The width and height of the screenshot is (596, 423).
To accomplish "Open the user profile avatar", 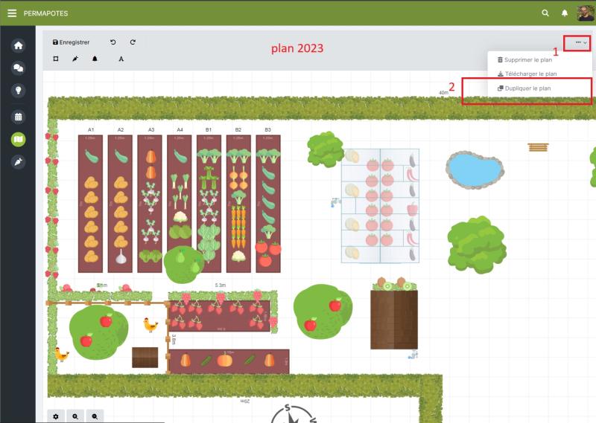I will click(x=585, y=13).
